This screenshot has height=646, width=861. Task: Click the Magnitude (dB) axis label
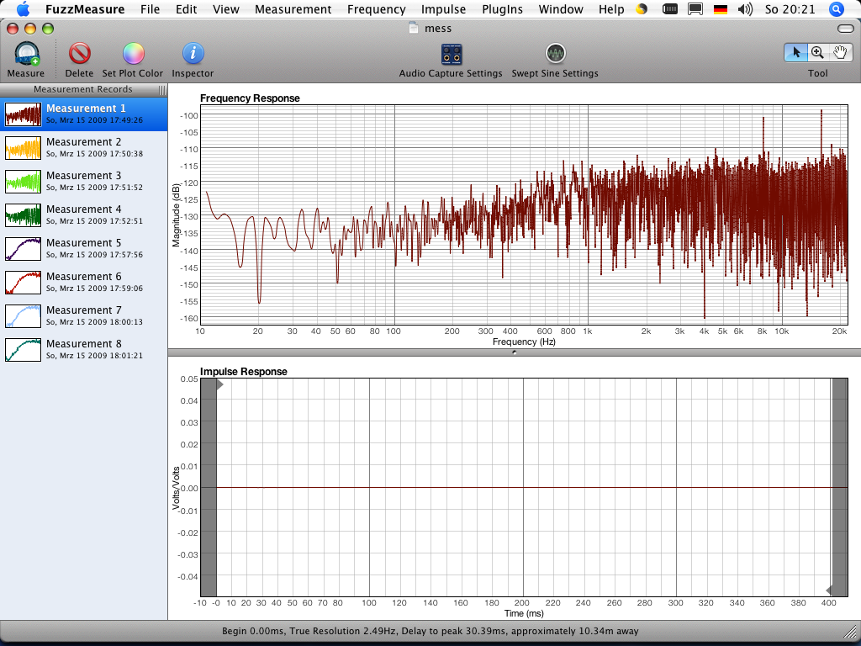click(x=177, y=215)
